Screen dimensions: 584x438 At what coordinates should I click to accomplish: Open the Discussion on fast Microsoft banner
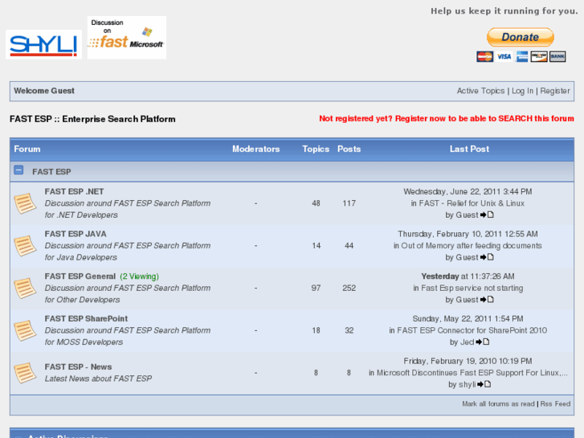[x=127, y=37]
